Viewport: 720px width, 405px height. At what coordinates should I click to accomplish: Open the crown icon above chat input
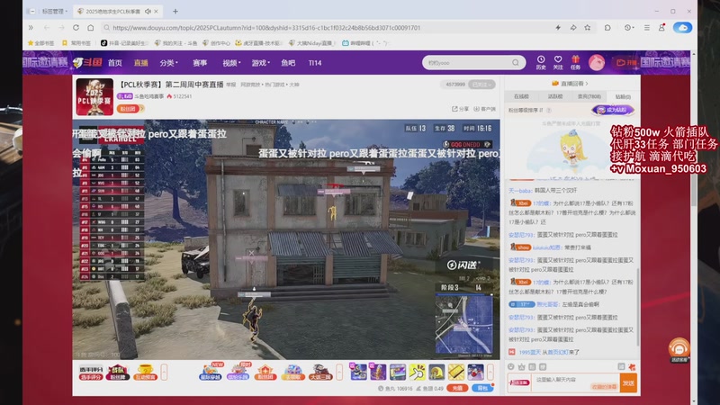coord(521,366)
